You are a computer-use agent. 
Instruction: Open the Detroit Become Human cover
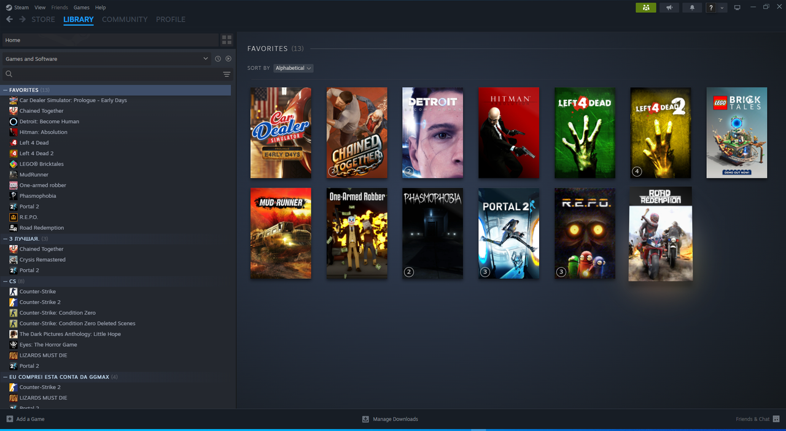tap(433, 132)
